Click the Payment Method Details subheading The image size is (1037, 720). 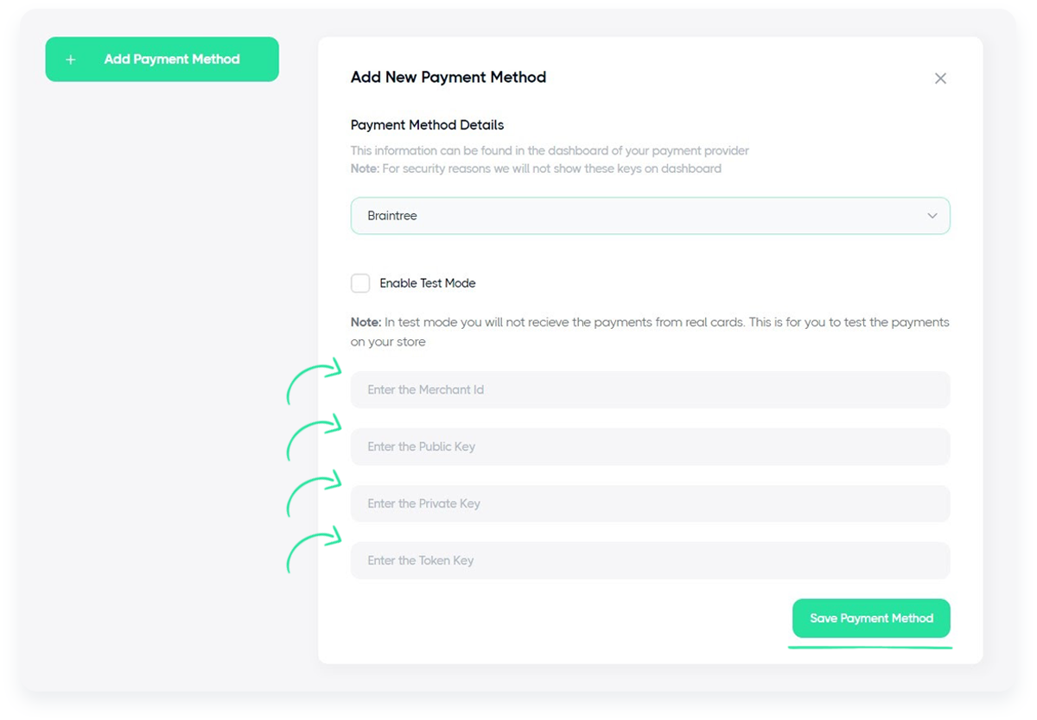coord(427,125)
